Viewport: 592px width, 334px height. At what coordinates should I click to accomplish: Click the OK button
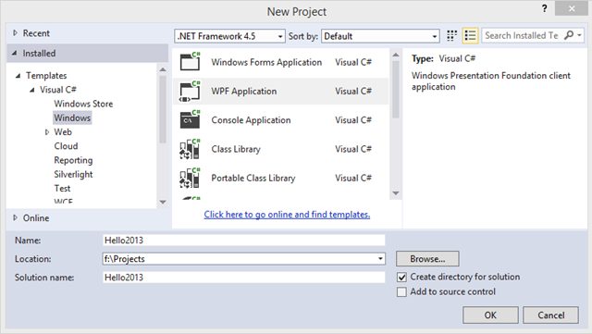(490, 315)
